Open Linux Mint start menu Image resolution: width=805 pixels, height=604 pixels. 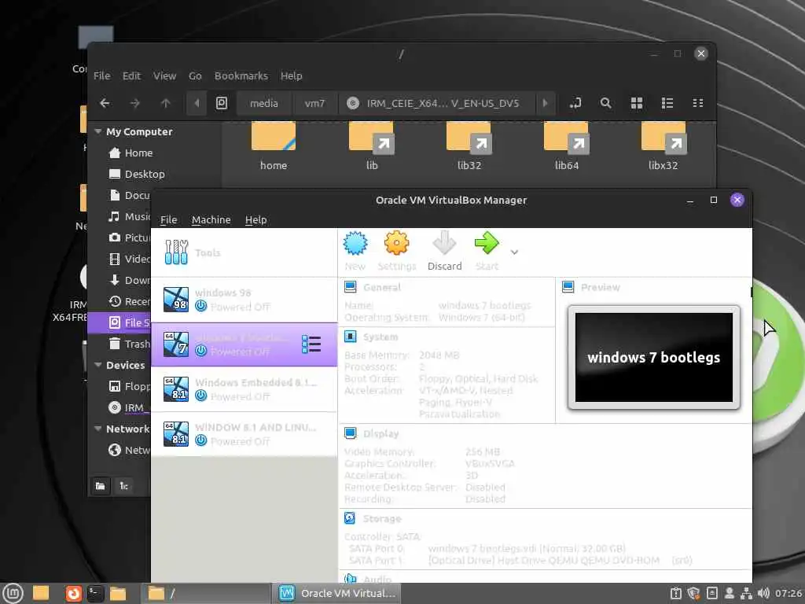tap(13, 594)
